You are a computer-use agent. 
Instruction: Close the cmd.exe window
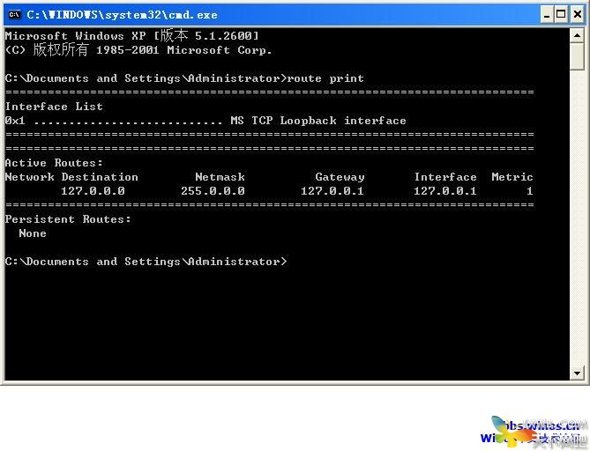pos(578,15)
